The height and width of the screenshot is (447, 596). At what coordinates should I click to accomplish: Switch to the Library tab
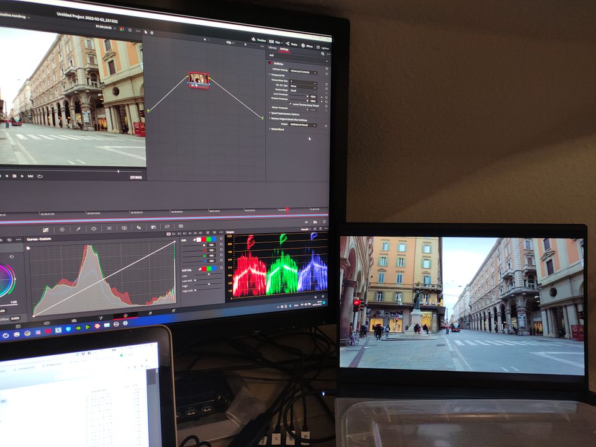[272, 48]
